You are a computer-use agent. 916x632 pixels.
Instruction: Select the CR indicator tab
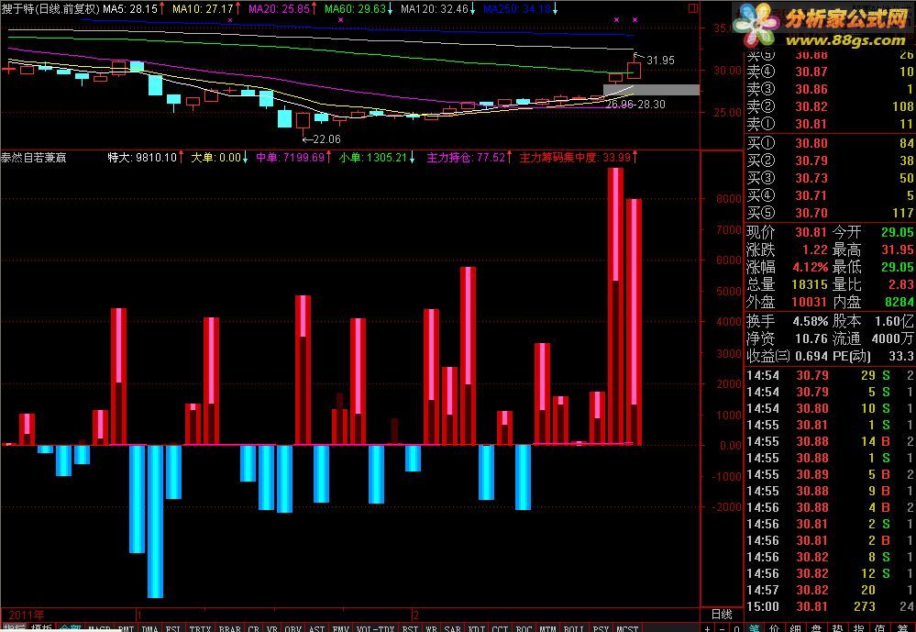(254, 629)
